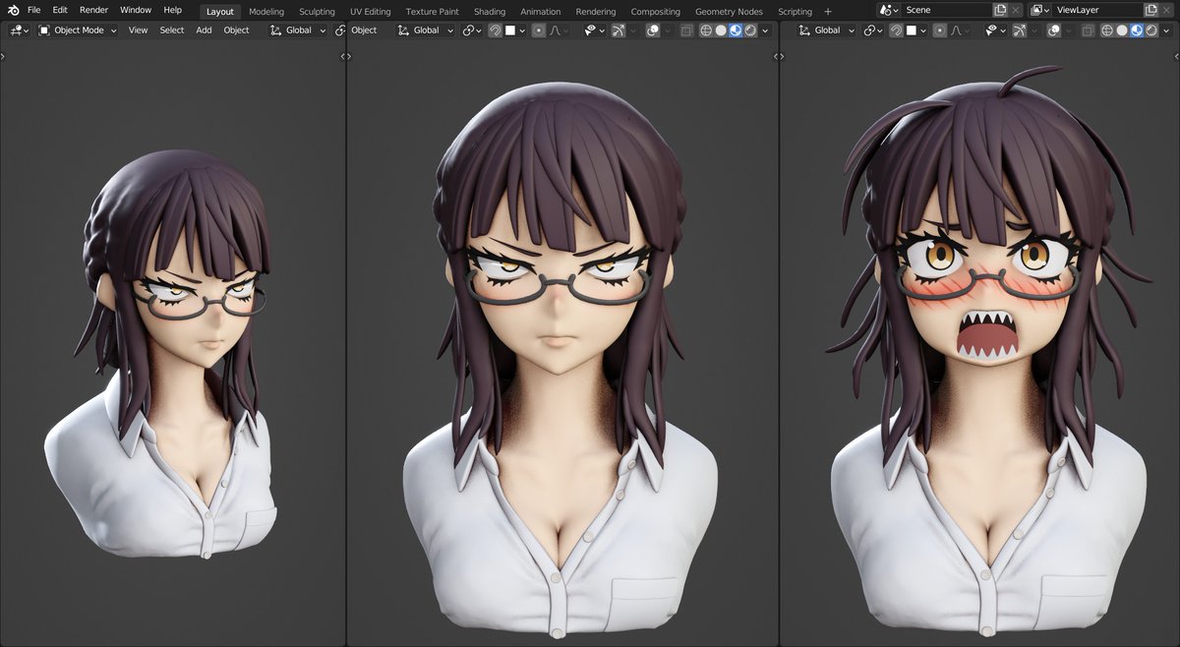The height and width of the screenshot is (647, 1180).
Task: Open proportional falloff curve in middle viewport
Action: pos(559,30)
